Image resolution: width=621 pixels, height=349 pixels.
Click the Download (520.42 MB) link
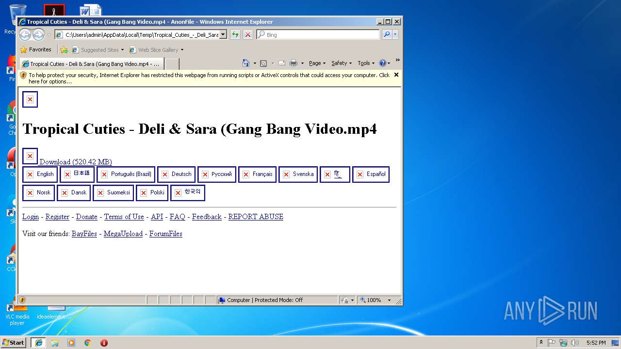[x=76, y=162]
